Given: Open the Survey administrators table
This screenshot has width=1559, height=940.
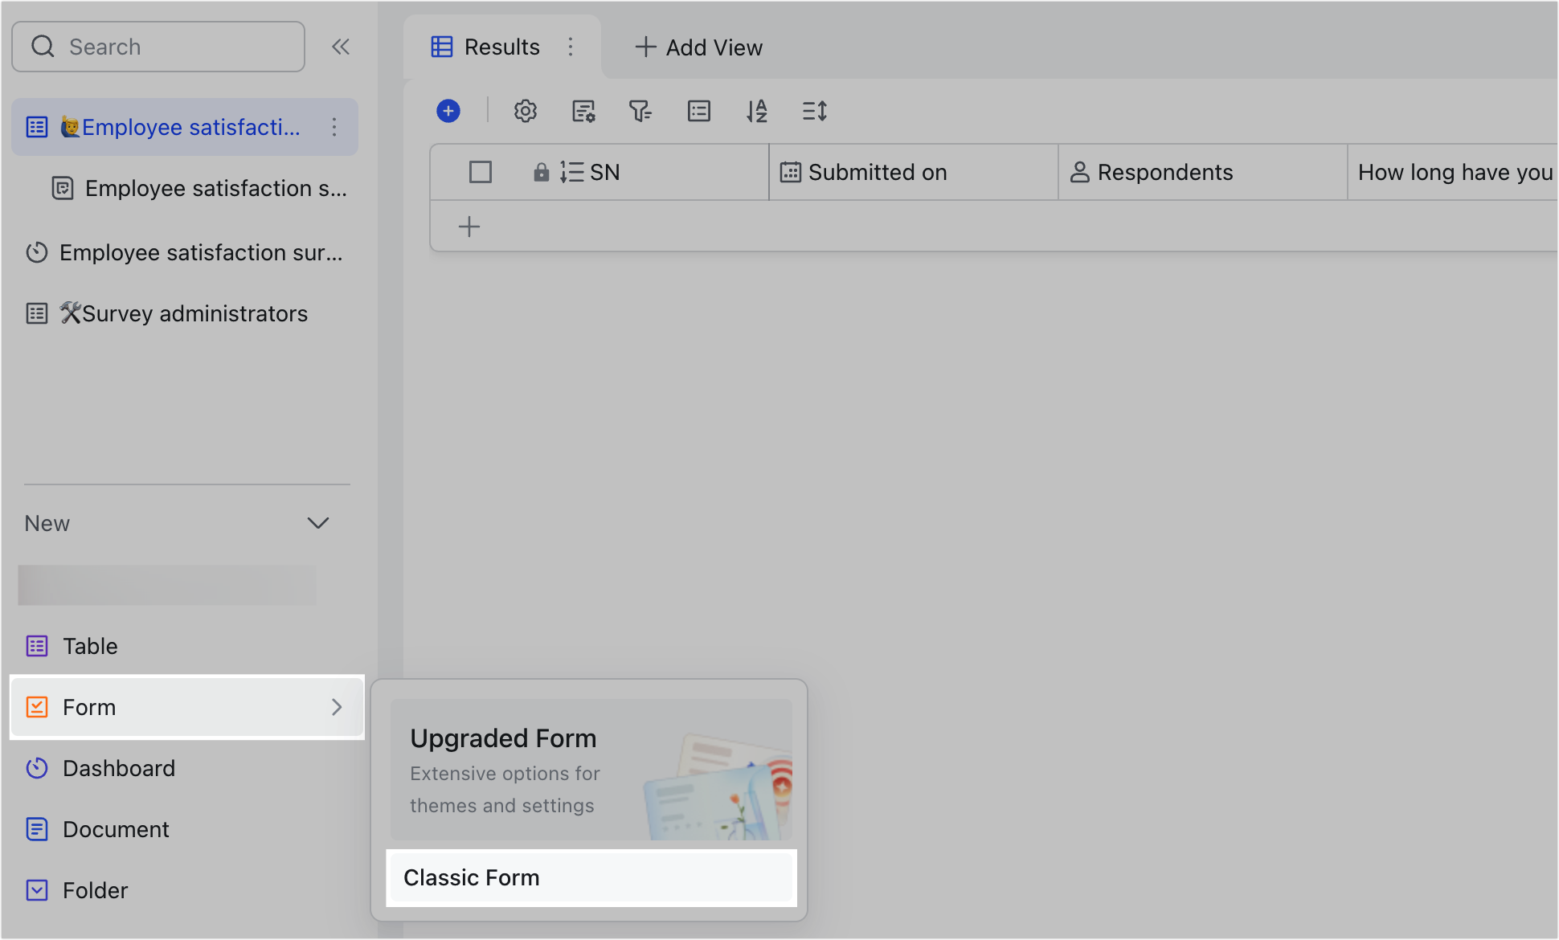Looking at the screenshot, I should pos(167,313).
